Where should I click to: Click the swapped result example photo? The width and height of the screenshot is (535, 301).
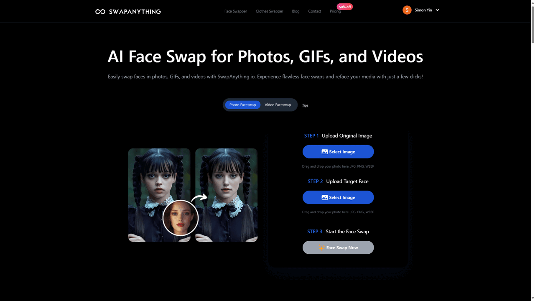227,195
